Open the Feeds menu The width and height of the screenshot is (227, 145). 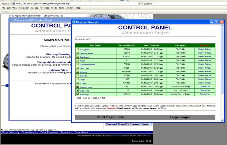54,8
